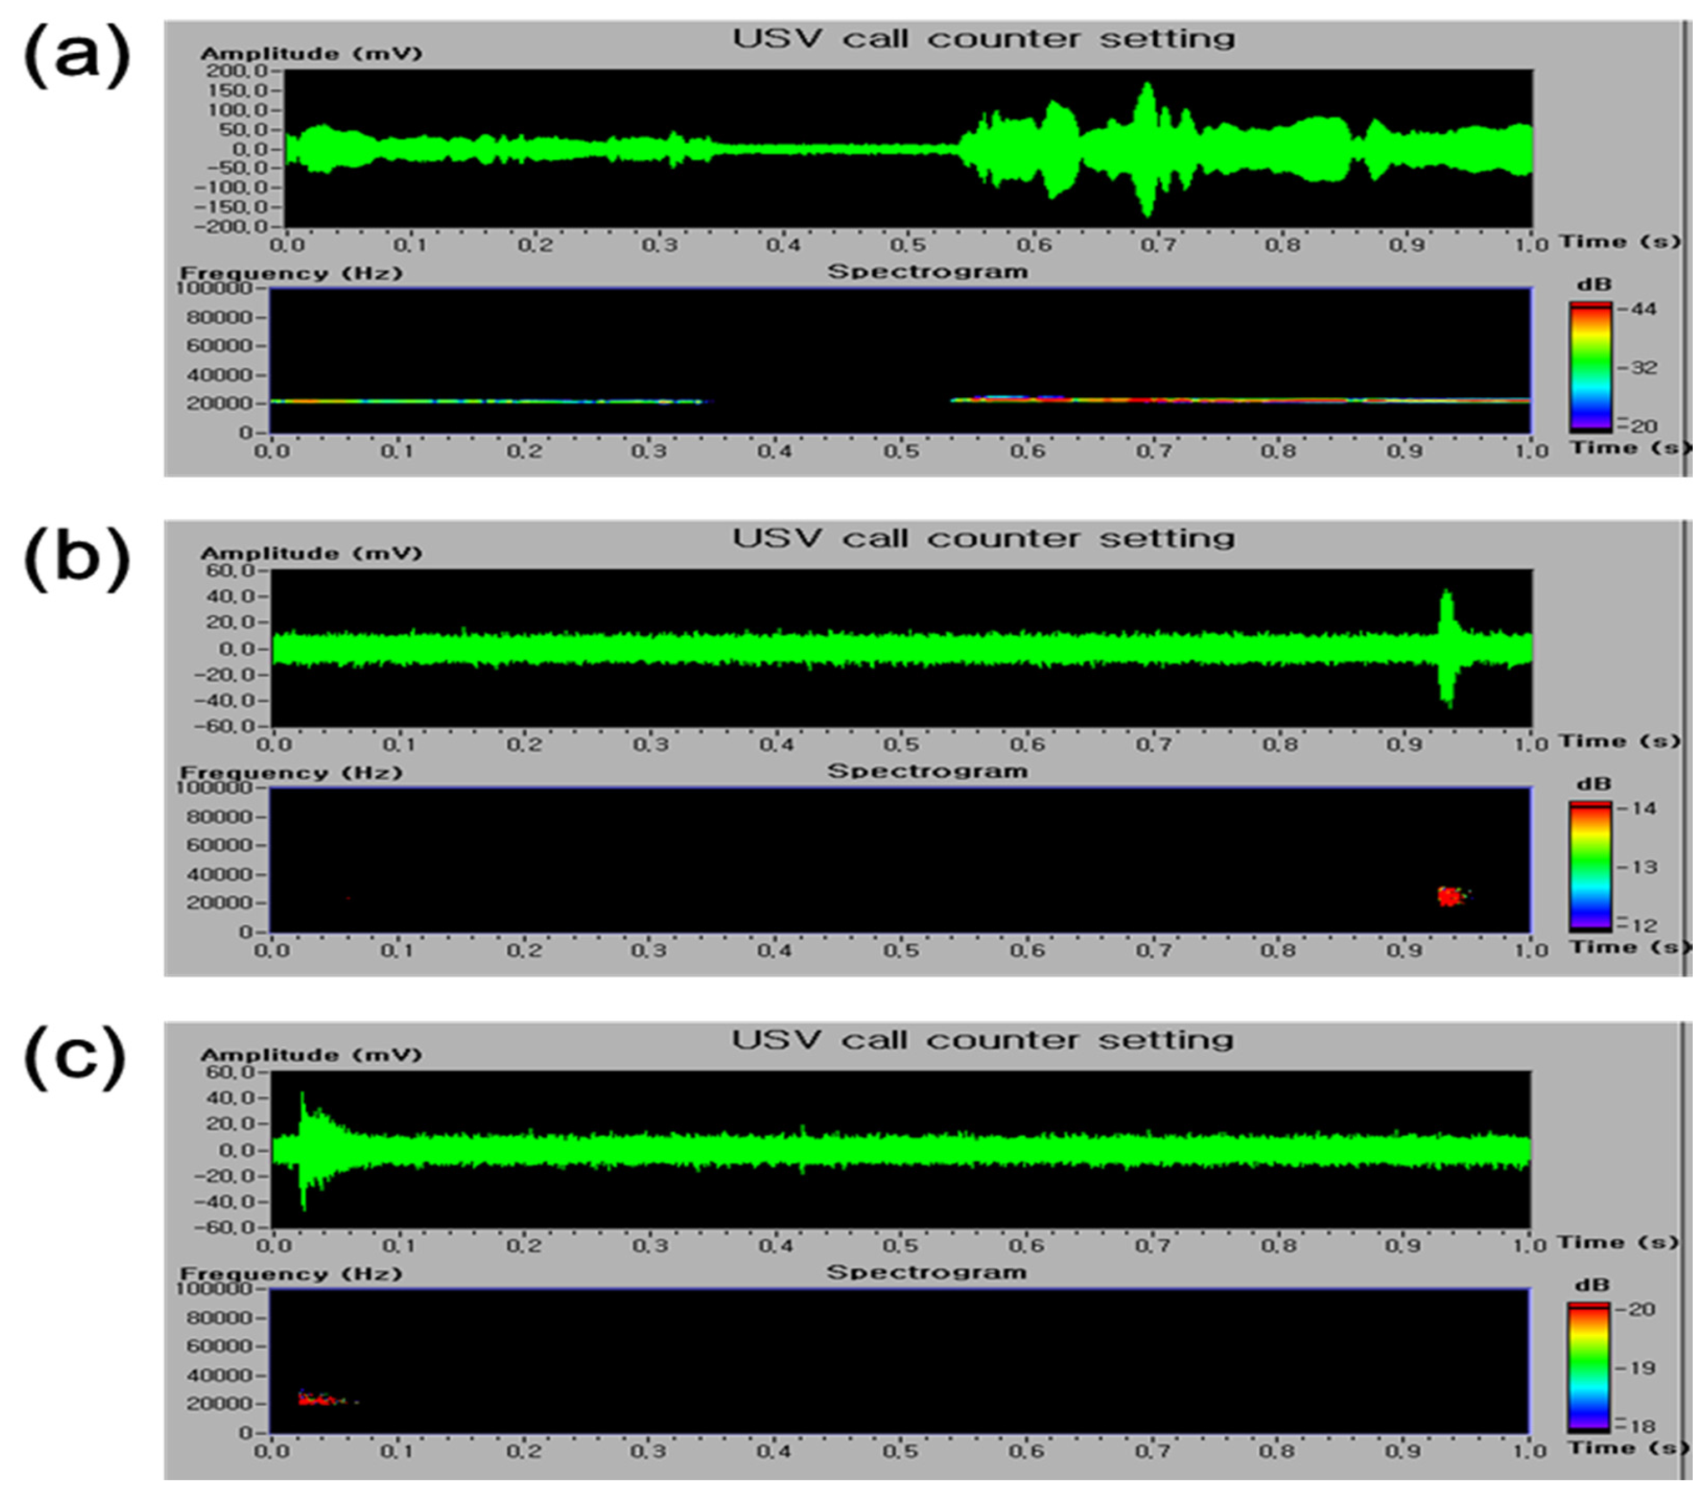Click the 'Frequency (Hz)' label in panel (a)

[x=291, y=273]
